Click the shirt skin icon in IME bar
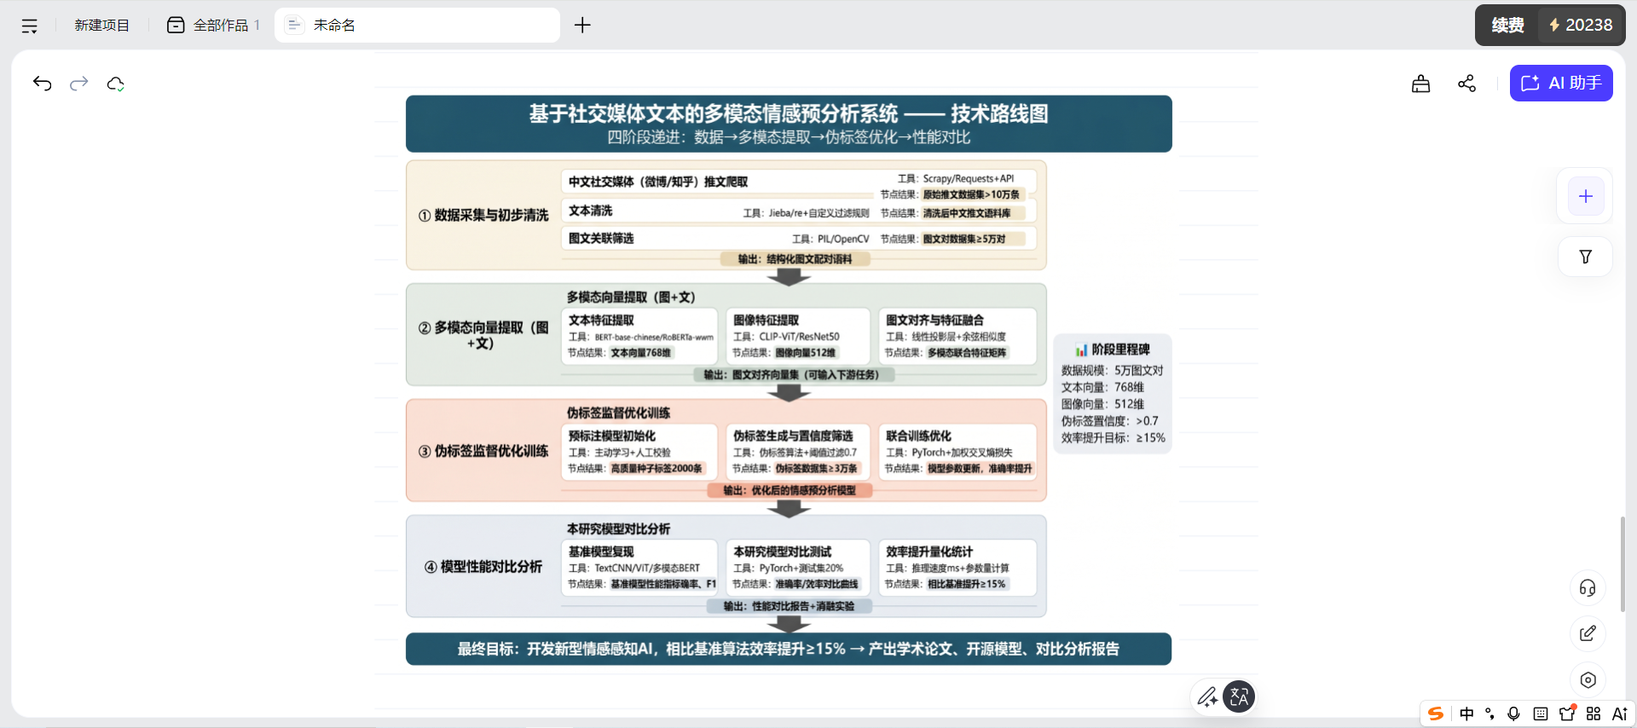This screenshot has width=1637, height=728. click(1567, 714)
